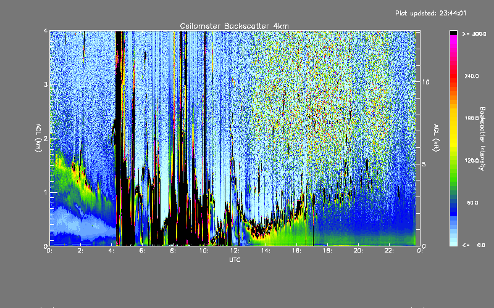This screenshot has height=308, width=494.
Task: Click the backscatter plot image area
Action: click(x=235, y=138)
